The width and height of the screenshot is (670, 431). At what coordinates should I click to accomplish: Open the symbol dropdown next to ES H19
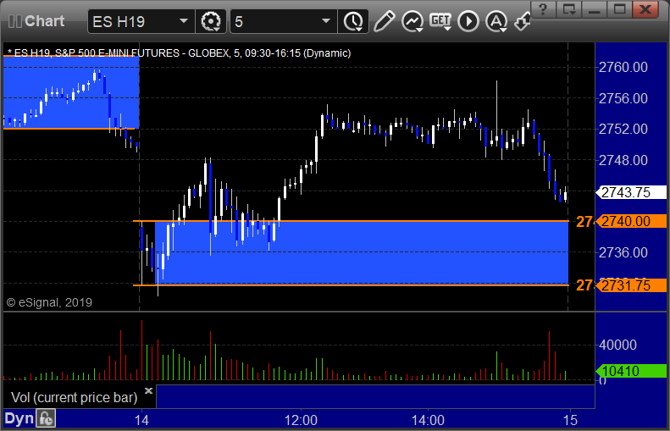click(184, 21)
